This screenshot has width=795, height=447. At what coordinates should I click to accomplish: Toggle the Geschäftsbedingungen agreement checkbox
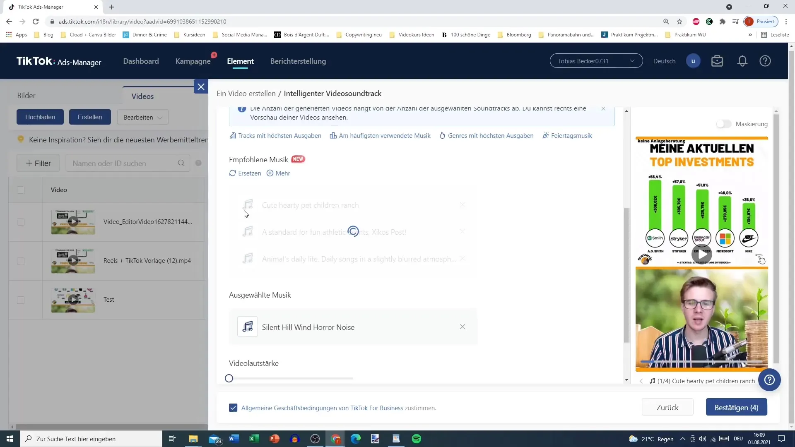coord(233,408)
